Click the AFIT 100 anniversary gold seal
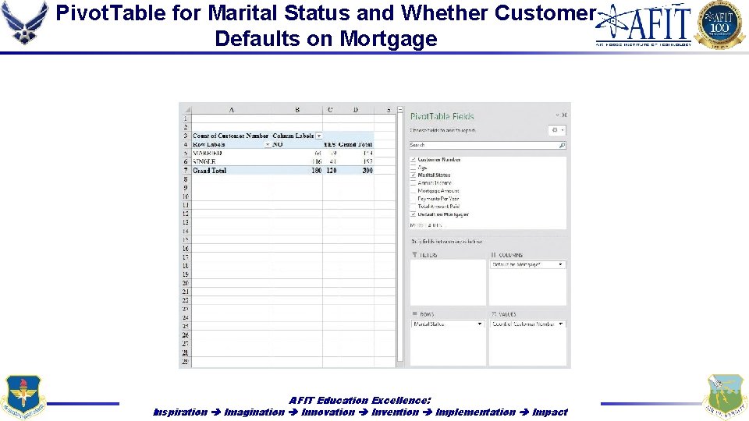The width and height of the screenshot is (749, 421). (720, 25)
